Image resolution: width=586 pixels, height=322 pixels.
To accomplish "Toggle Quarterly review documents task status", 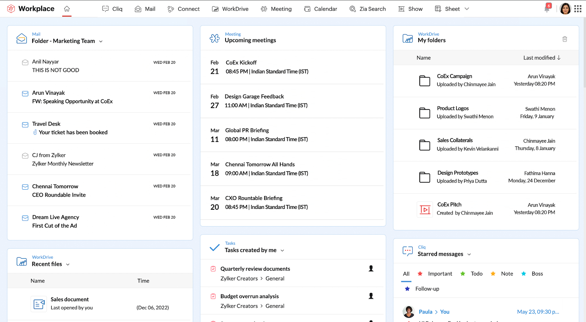I will click(x=213, y=269).
